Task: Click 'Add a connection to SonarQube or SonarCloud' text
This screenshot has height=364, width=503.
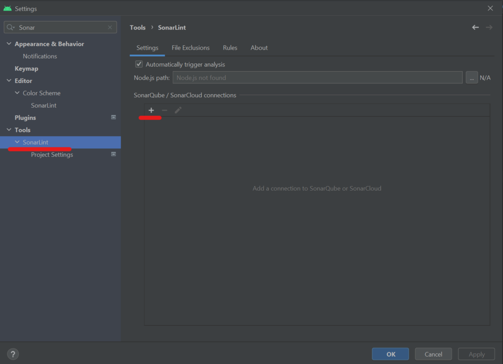Action: (317, 188)
